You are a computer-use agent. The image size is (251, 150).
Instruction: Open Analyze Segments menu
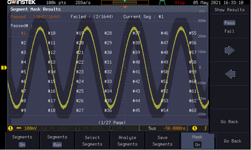(x=127, y=141)
